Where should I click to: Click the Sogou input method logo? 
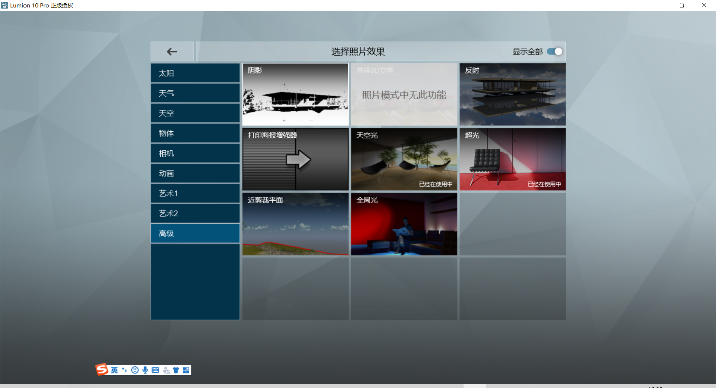(102, 369)
